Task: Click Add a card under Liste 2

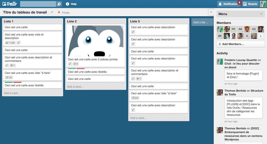Action: (x=75, y=87)
